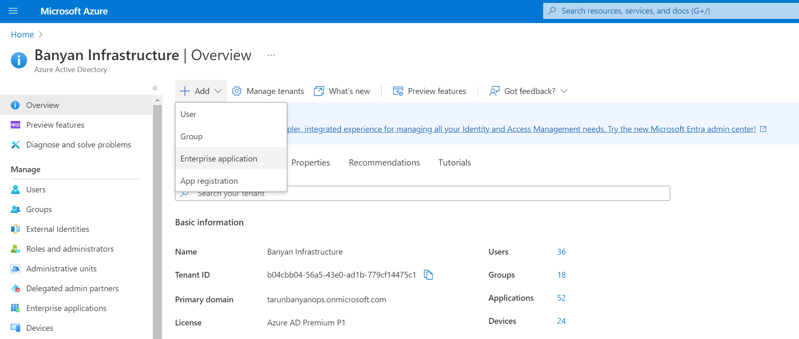Select Group from the Add menu
Image resolution: width=799 pixels, height=339 pixels.
pos(231,136)
